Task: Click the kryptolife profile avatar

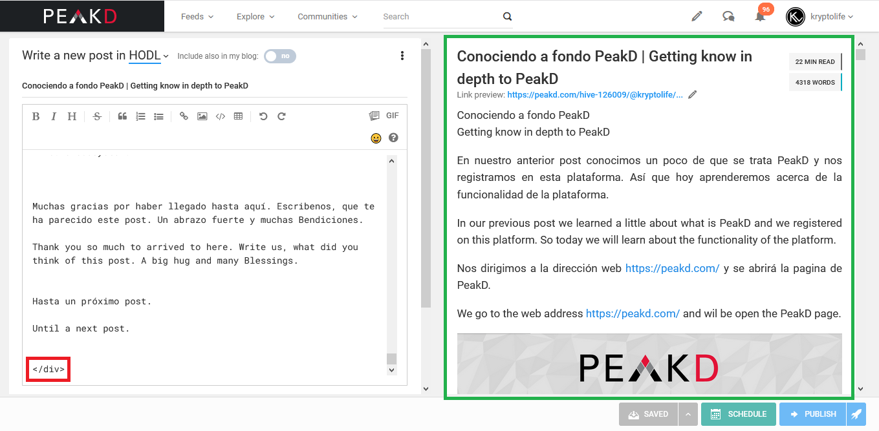Action: click(795, 17)
